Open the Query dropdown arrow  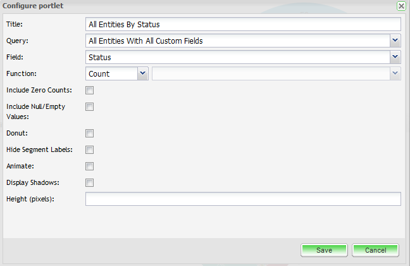tap(395, 41)
